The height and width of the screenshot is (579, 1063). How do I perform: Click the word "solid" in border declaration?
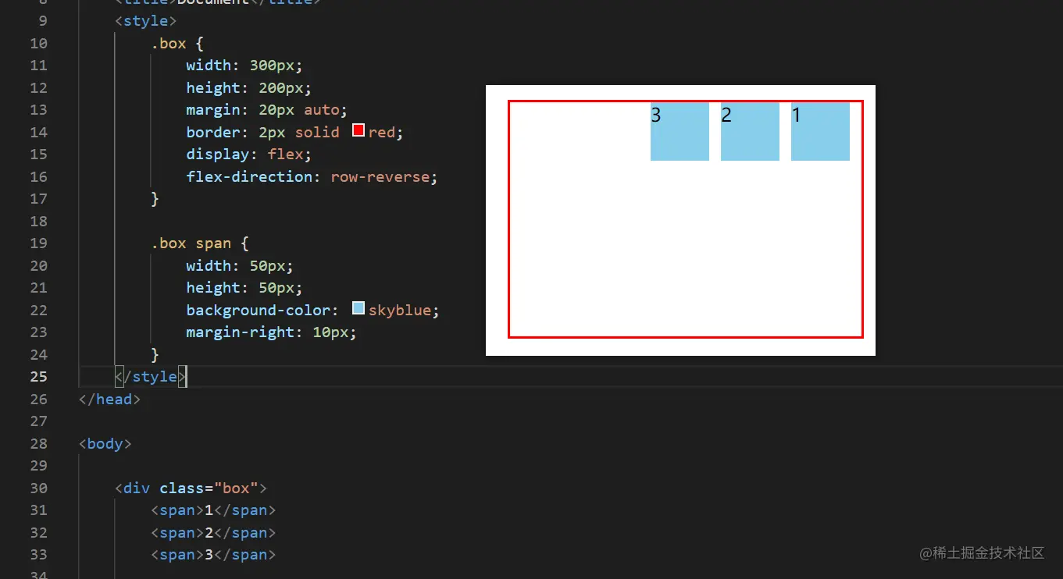coord(317,132)
